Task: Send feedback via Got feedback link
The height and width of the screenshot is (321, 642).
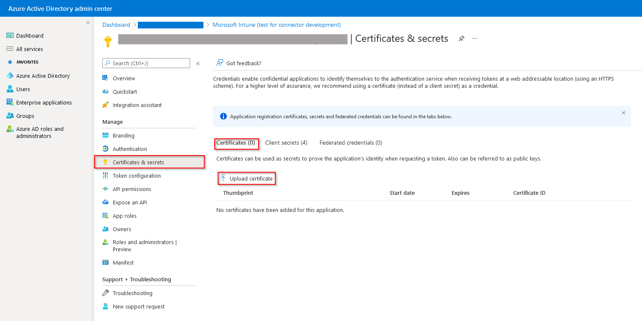Action: coord(243,63)
